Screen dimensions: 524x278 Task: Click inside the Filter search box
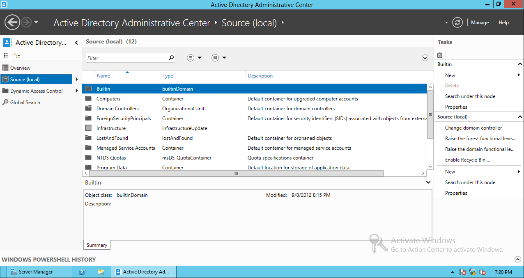tap(127, 57)
